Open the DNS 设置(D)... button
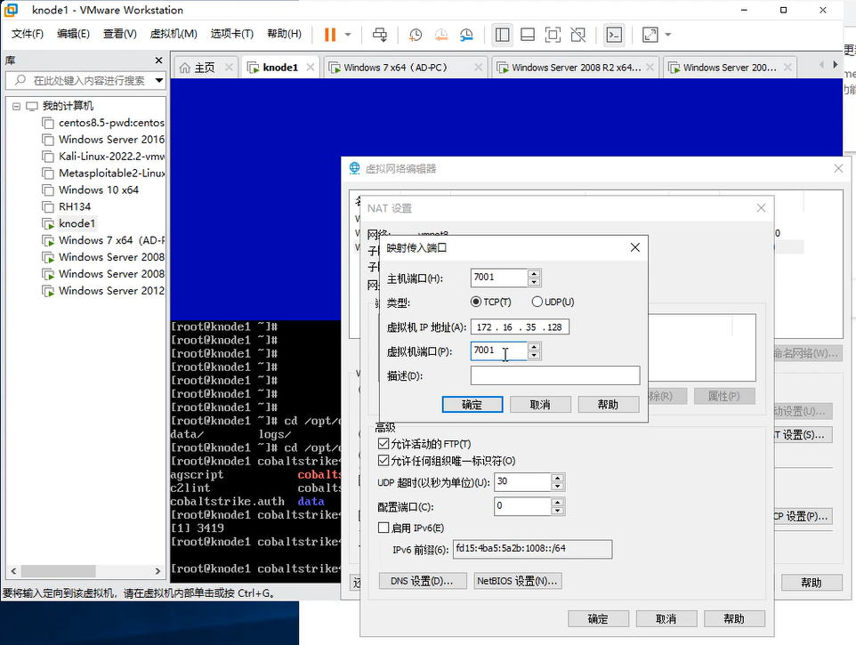Viewport: 856px width, 645px height. tap(423, 581)
